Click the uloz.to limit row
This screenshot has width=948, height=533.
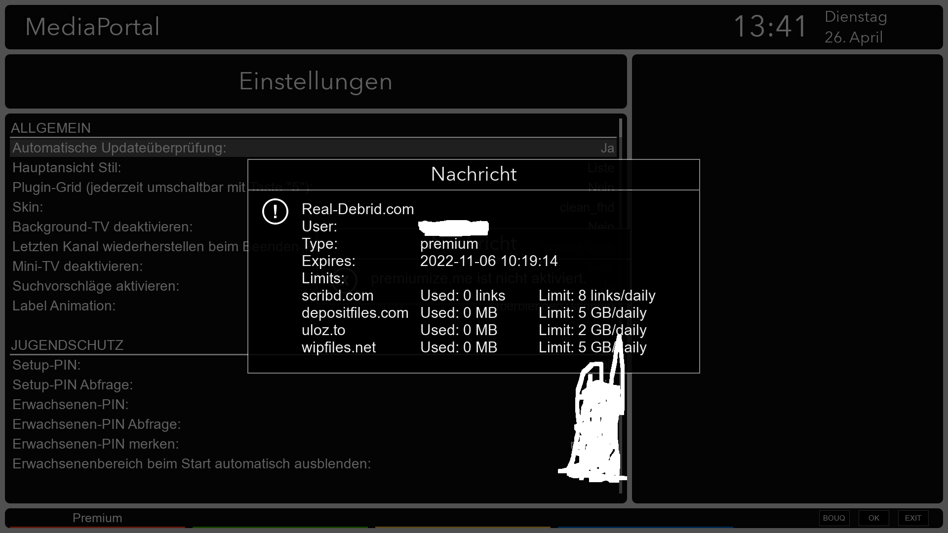[474, 330]
